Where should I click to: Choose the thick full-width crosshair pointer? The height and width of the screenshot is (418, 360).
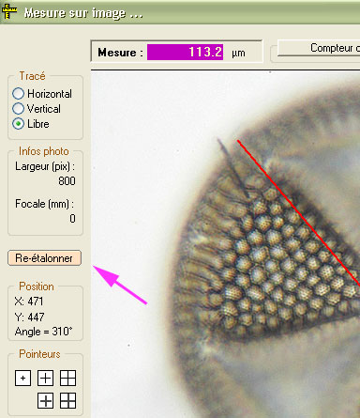[67, 401]
